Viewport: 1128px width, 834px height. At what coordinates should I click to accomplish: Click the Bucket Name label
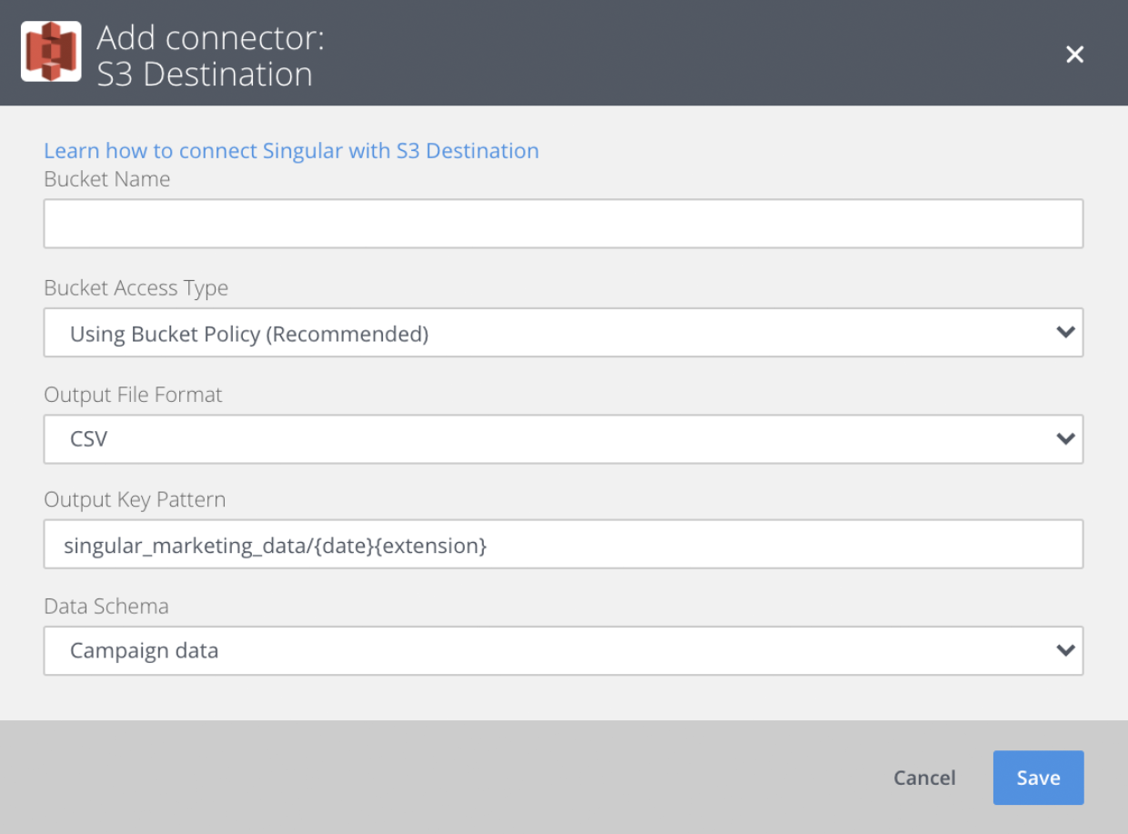107,179
